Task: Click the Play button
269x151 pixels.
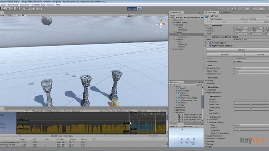Action: (129, 8)
